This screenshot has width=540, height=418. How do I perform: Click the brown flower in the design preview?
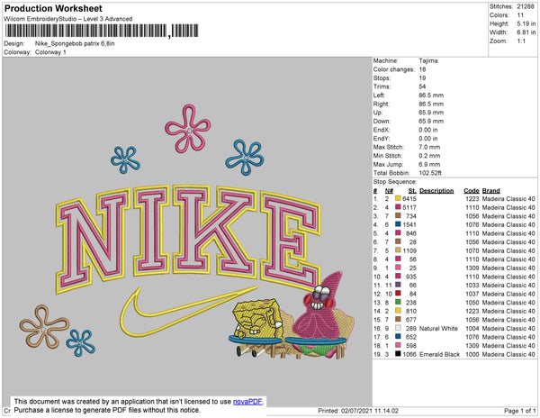pyautogui.click(x=44, y=326)
